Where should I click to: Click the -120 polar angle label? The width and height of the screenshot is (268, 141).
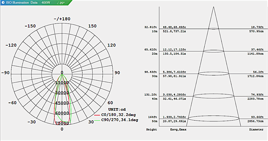point(11,45)
